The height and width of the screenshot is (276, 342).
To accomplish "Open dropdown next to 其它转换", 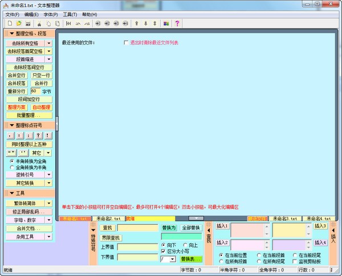I will point(49,183).
